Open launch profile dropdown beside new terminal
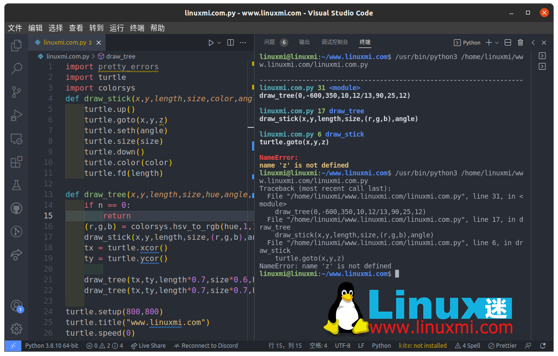 (x=497, y=43)
